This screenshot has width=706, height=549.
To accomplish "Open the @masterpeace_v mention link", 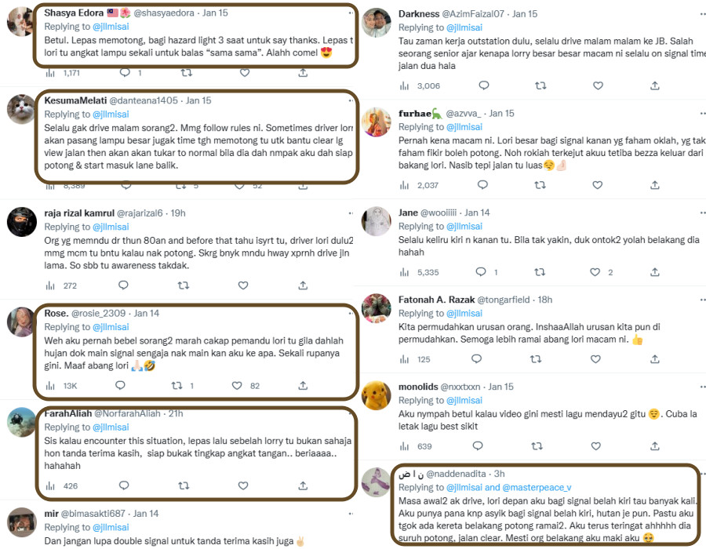I will [537, 487].
